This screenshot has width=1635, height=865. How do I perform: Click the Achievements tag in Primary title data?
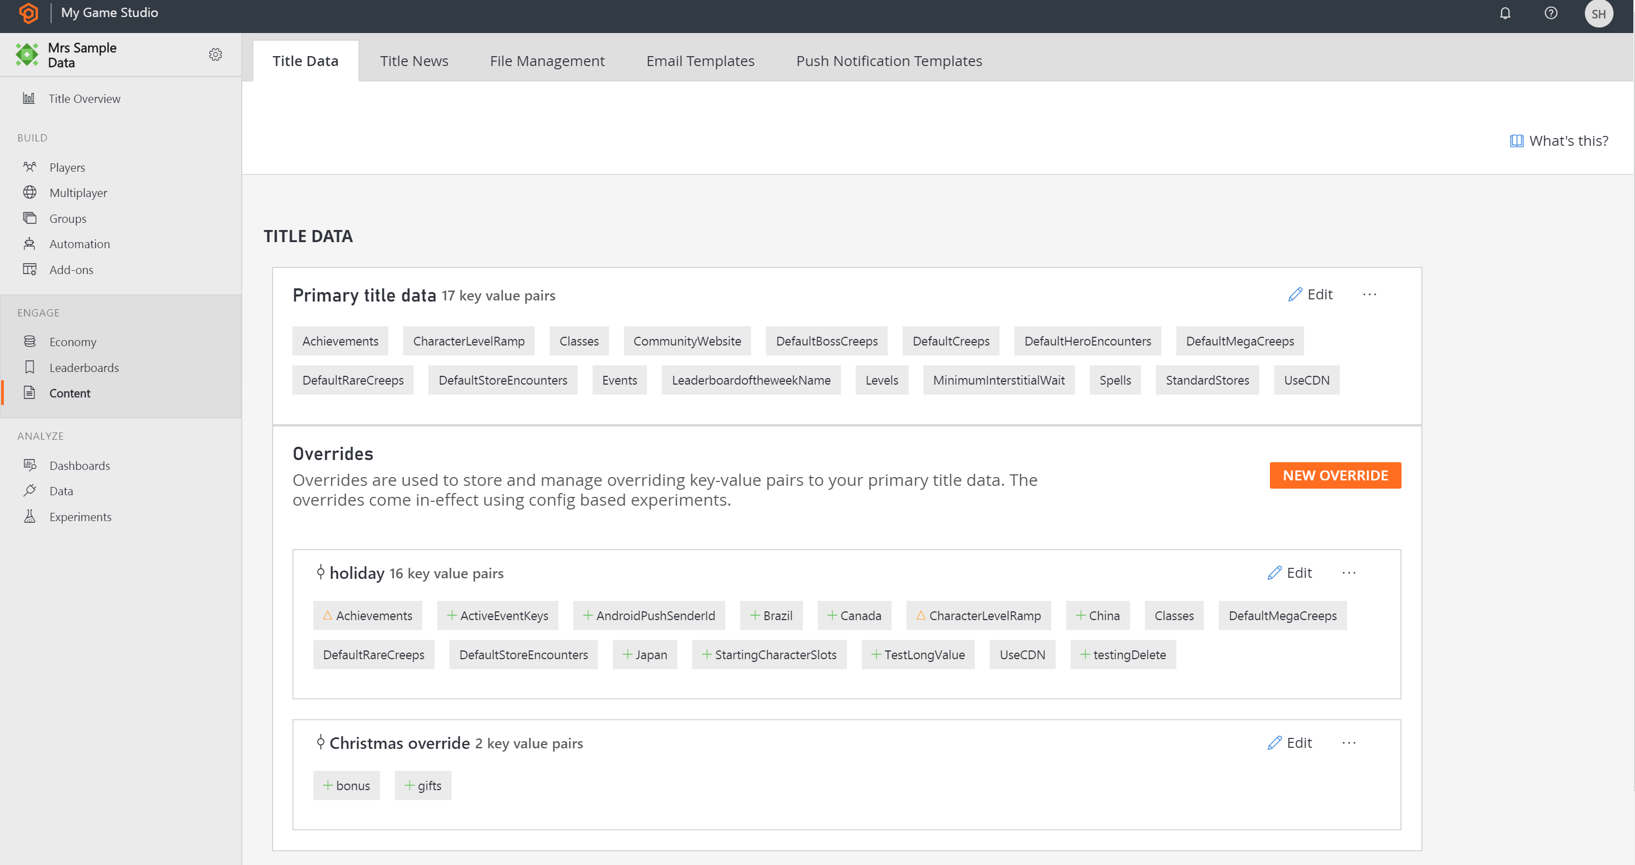[340, 341]
